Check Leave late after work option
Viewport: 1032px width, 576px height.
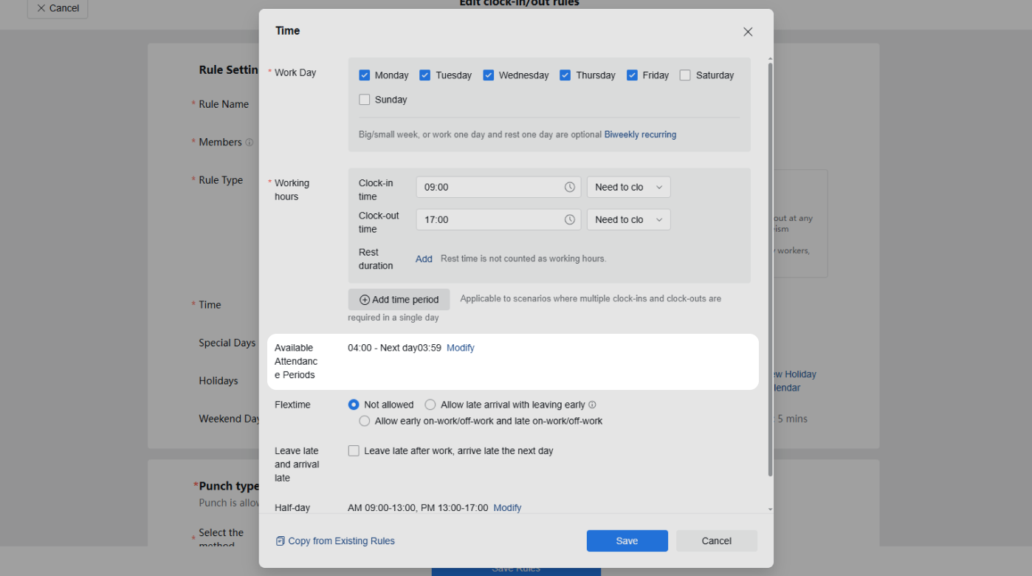[x=354, y=451]
